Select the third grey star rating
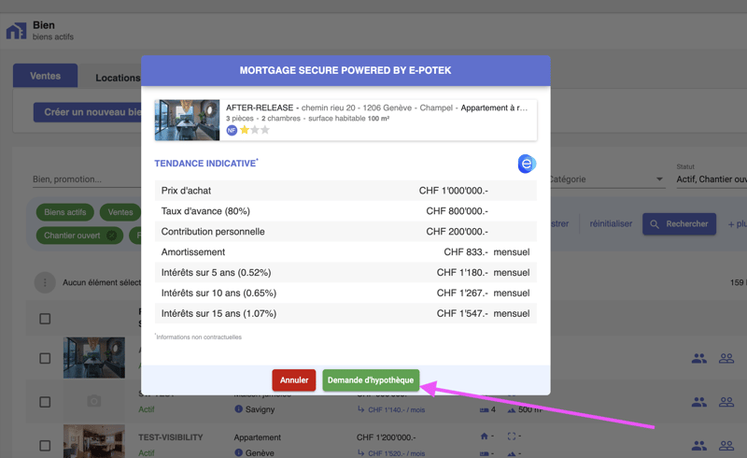 pyautogui.click(x=265, y=130)
